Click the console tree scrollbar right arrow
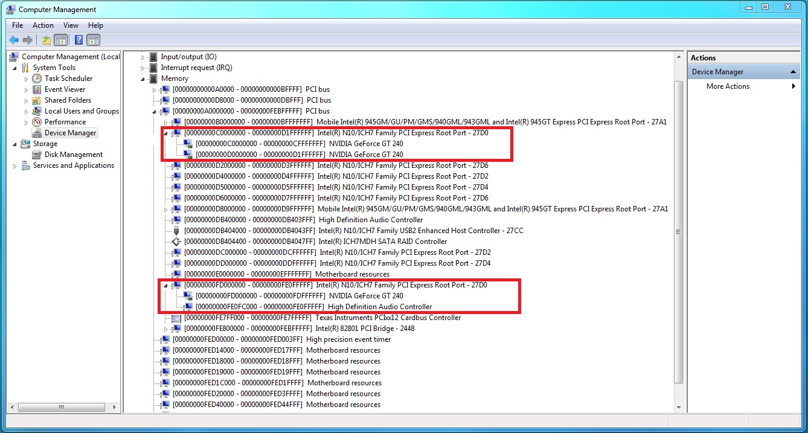Image resolution: width=808 pixels, height=433 pixels. 116,408
